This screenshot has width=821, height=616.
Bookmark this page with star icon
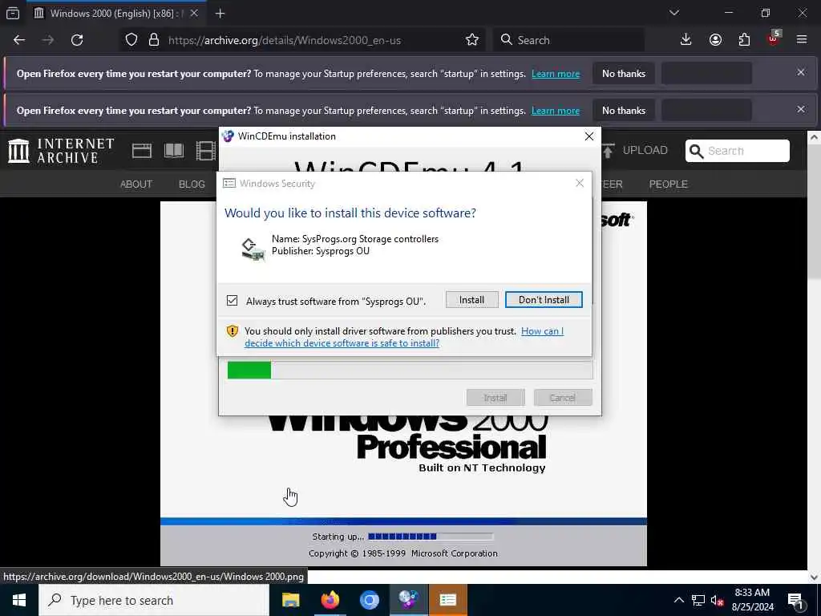[x=471, y=40]
